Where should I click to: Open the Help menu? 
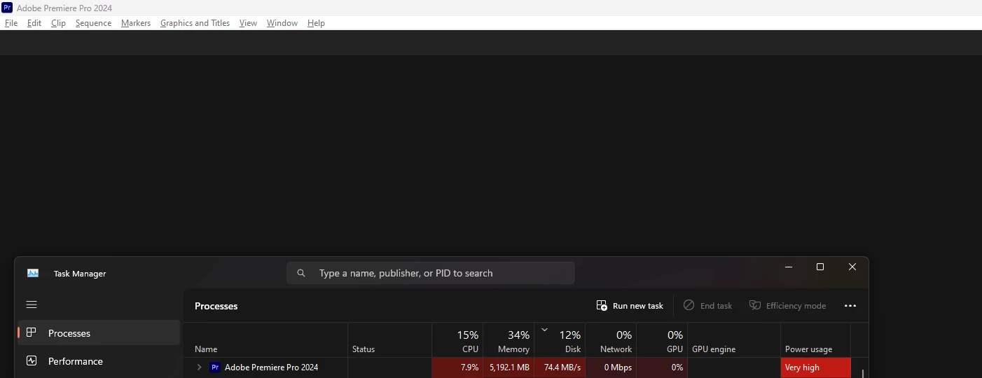(x=316, y=23)
